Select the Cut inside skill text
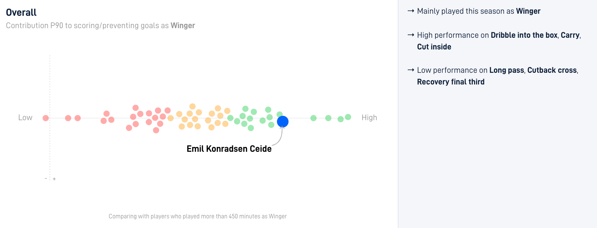This screenshot has width=597, height=228. 434,47
